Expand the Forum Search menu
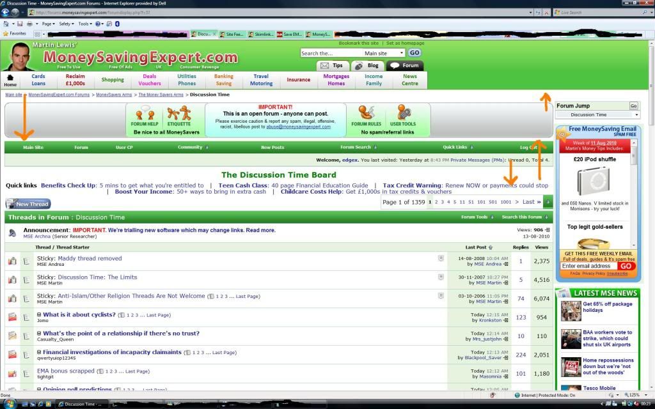Screen dimensions: 655x409 [358, 148]
